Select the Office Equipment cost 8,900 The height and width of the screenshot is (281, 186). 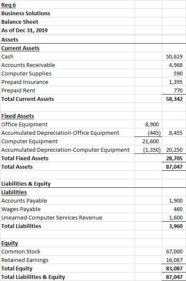152,125
